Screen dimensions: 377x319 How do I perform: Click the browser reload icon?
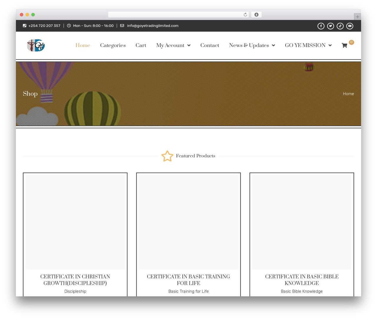click(245, 15)
